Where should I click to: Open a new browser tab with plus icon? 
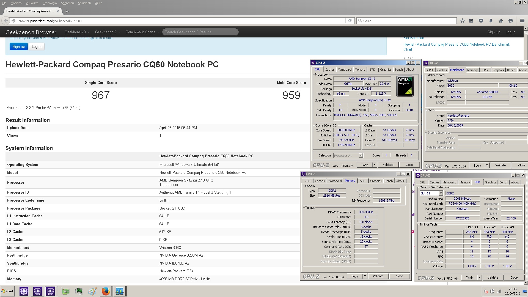tap(67, 11)
